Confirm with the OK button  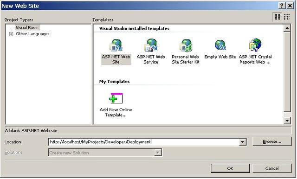230,168
